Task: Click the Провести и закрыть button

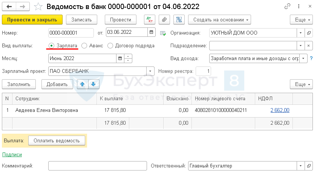Action: [x=32, y=20]
